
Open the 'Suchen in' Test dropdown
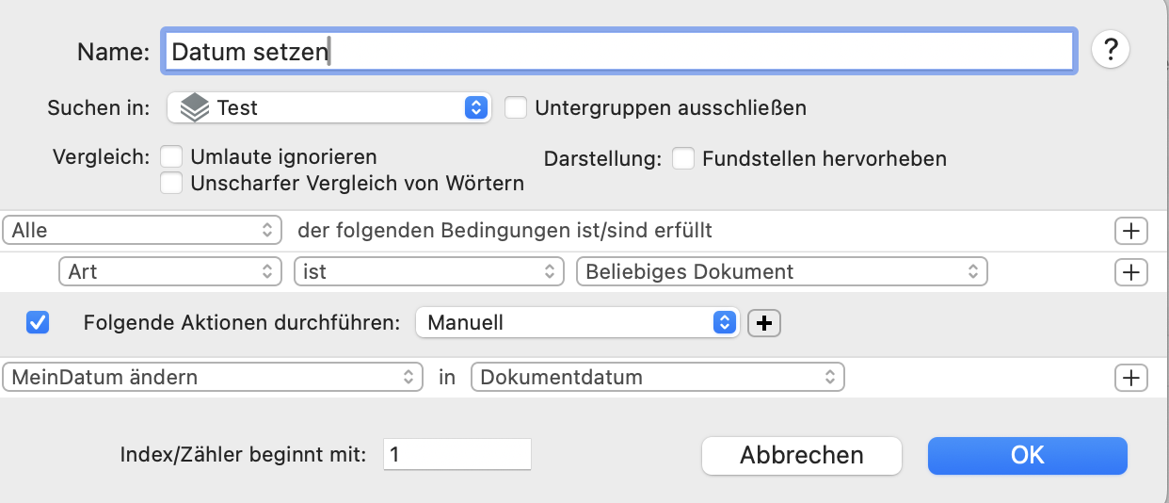[x=329, y=107]
